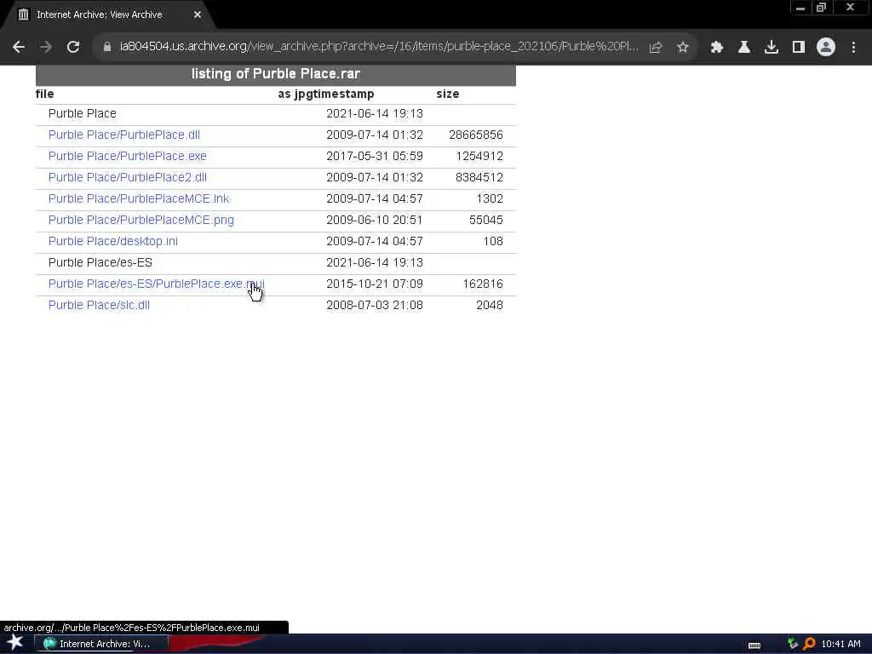Open the profile avatar menu

click(826, 48)
